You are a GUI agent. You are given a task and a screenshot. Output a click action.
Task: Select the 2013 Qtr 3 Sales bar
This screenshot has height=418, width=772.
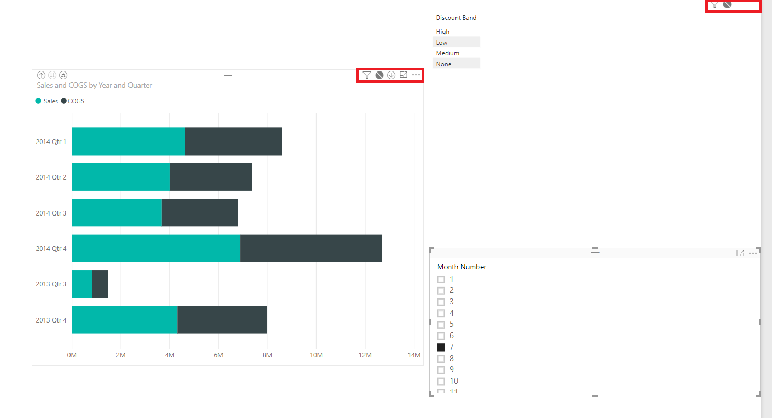[x=82, y=284]
